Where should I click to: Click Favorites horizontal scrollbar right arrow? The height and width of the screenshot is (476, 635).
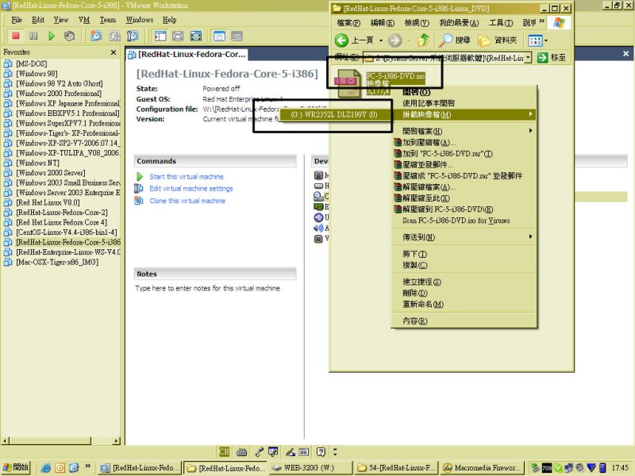[117, 440]
